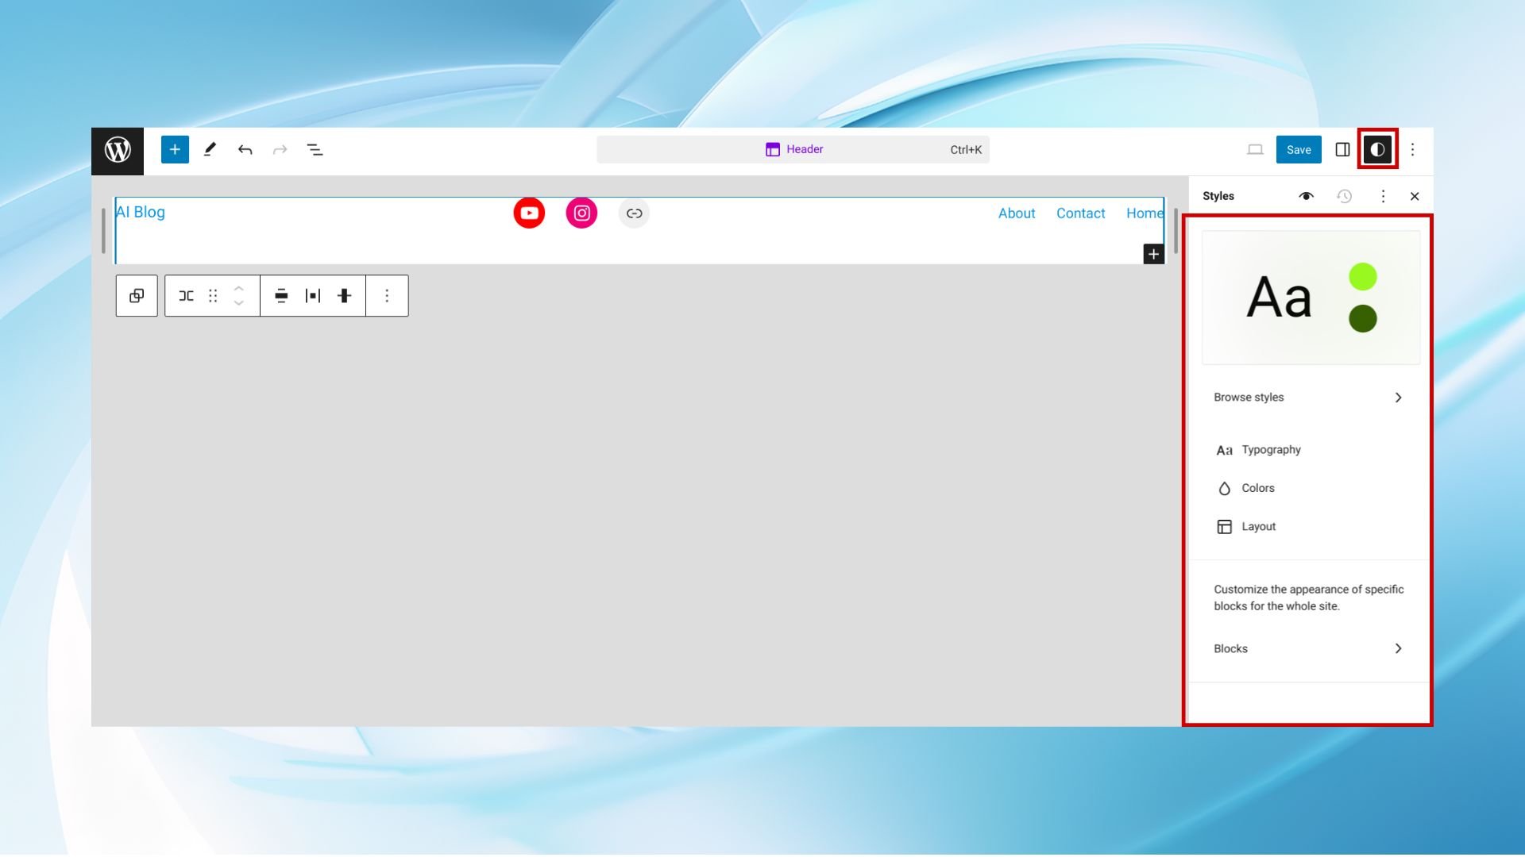Toggle the Style Book eye icon
Screen dimensions: 1525x857
click(1306, 197)
